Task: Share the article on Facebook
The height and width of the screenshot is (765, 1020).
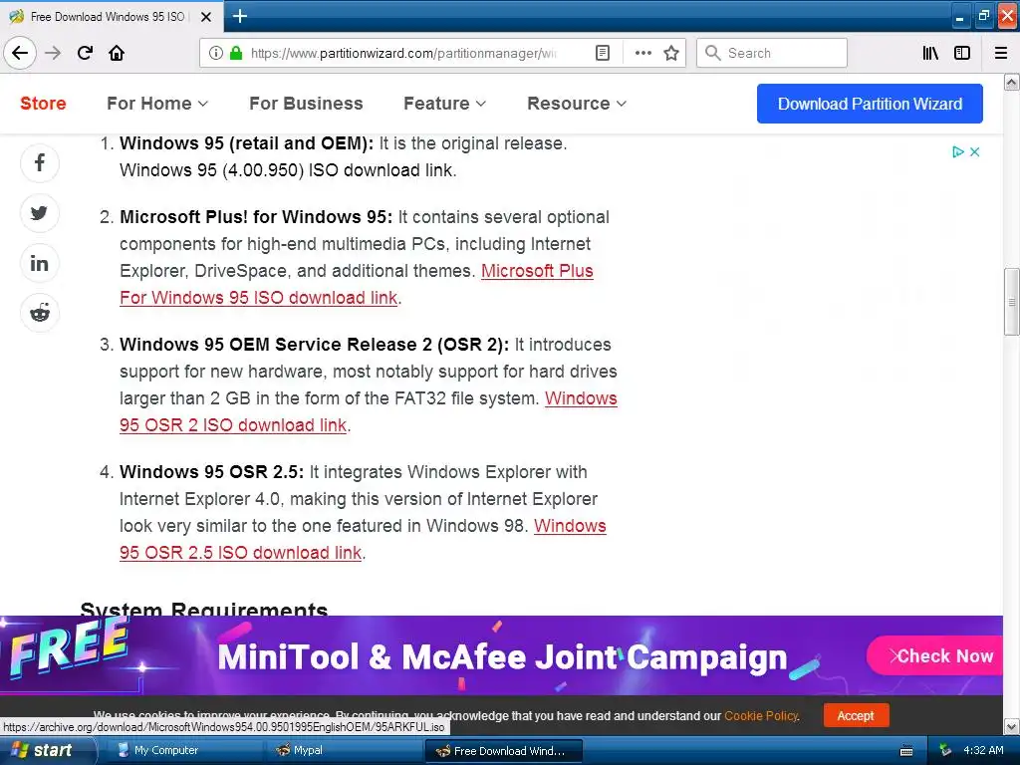Action: (x=40, y=162)
